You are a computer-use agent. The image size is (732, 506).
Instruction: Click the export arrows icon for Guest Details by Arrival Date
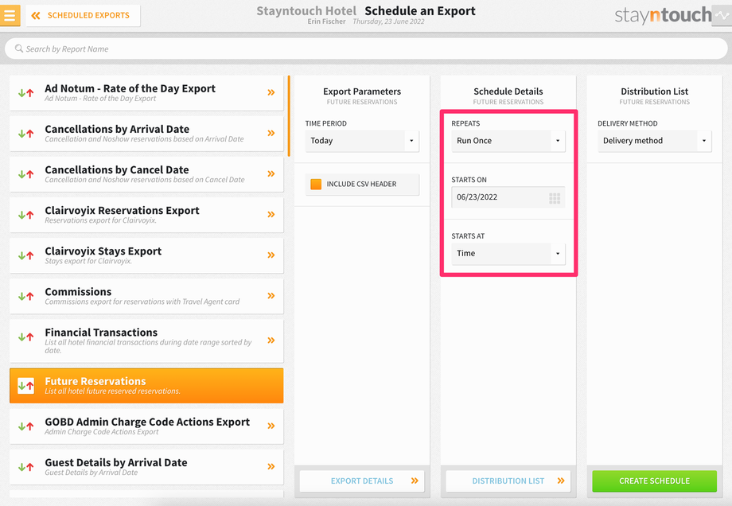coord(26,467)
